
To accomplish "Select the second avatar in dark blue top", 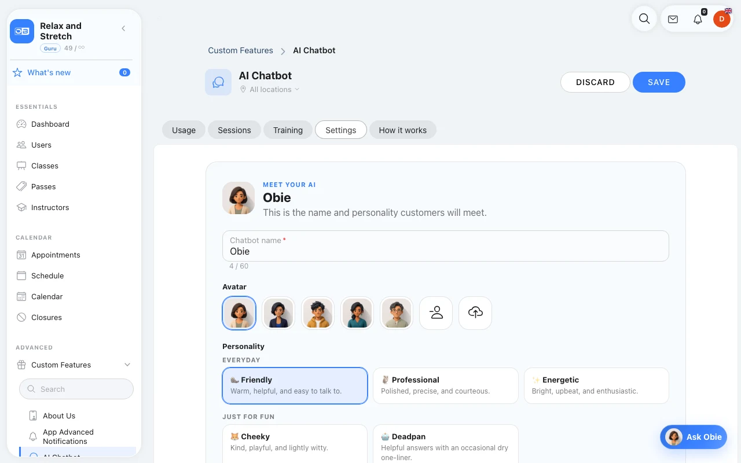I will pos(278,313).
